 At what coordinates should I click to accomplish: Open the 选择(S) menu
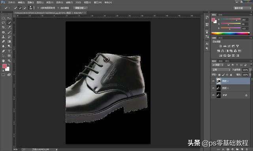pos(59,2)
